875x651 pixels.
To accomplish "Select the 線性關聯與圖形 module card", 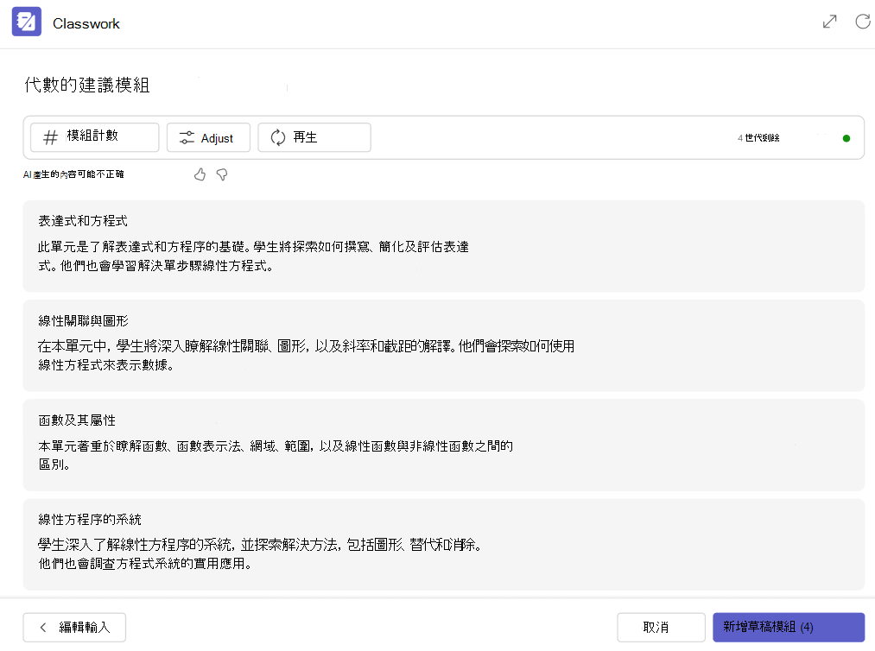I will click(444, 345).
